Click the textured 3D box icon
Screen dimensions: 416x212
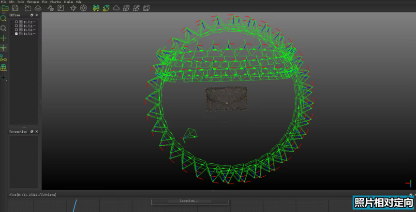[146, 8]
